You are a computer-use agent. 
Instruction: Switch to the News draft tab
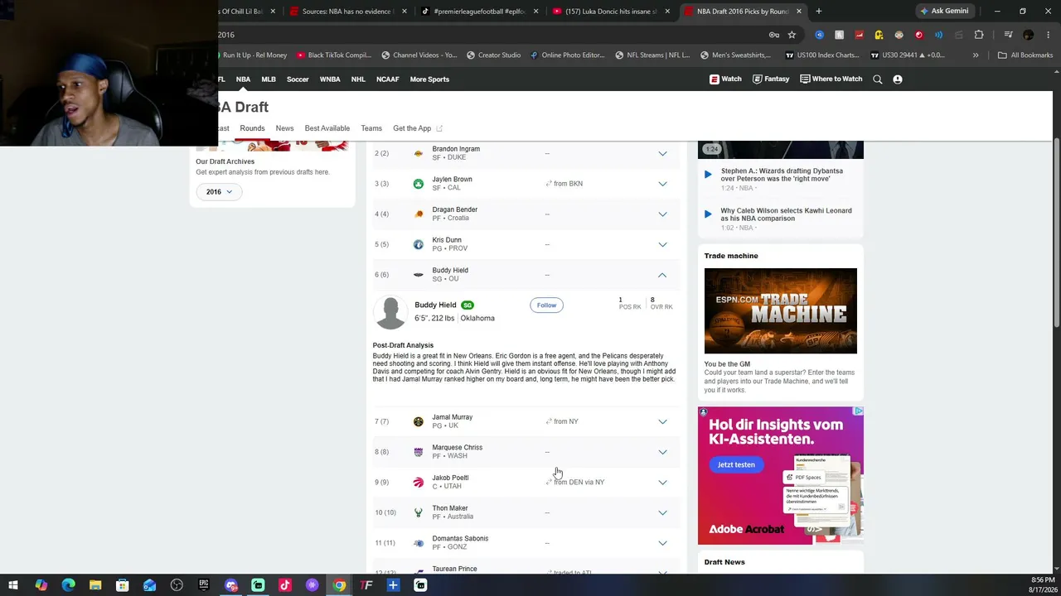[x=284, y=128]
